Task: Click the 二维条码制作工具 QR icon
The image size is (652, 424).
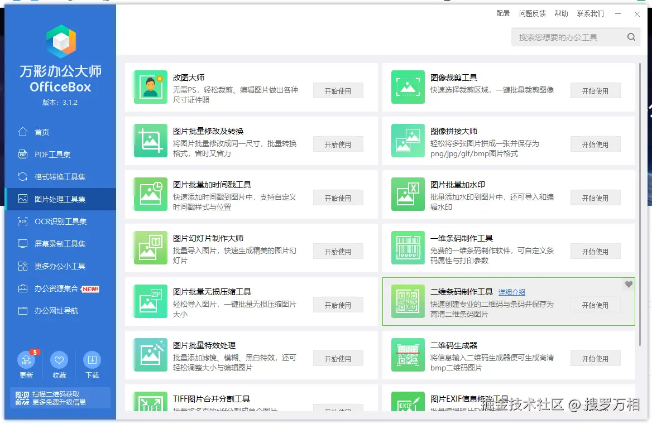Action: pyautogui.click(x=408, y=301)
